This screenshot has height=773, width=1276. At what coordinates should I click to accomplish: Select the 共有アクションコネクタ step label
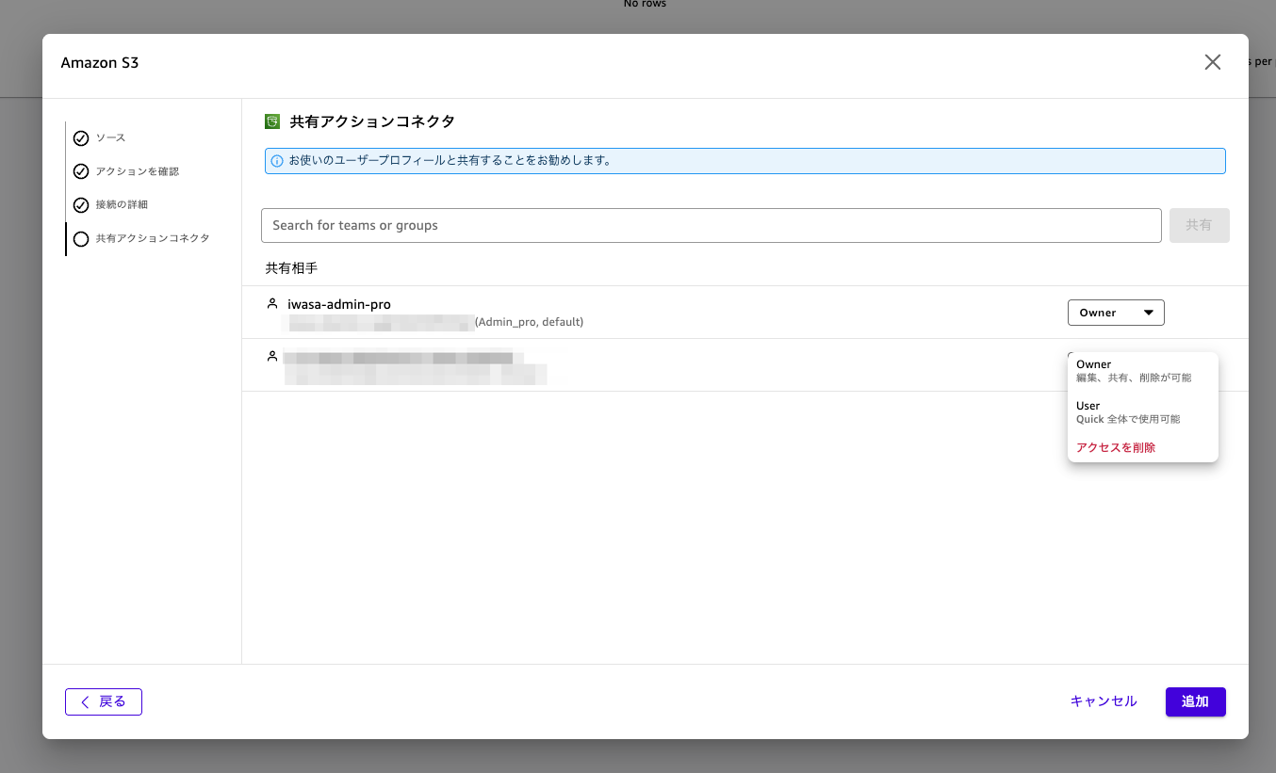coord(153,238)
